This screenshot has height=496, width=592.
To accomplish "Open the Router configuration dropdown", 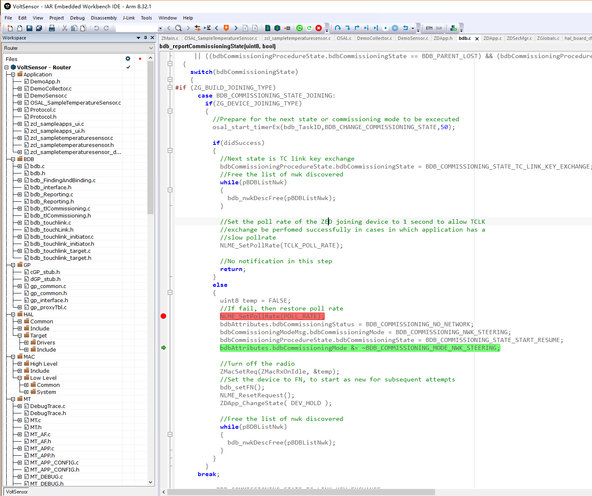I will (x=151, y=48).
